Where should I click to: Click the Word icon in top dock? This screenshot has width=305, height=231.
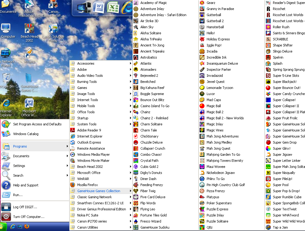click(99, 7)
